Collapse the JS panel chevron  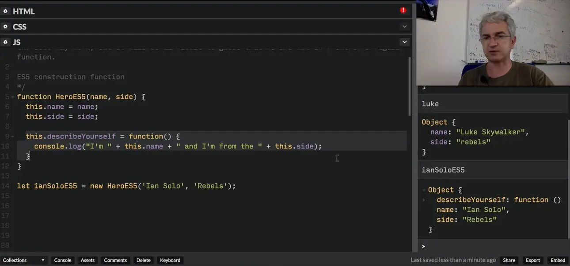tap(404, 42)
